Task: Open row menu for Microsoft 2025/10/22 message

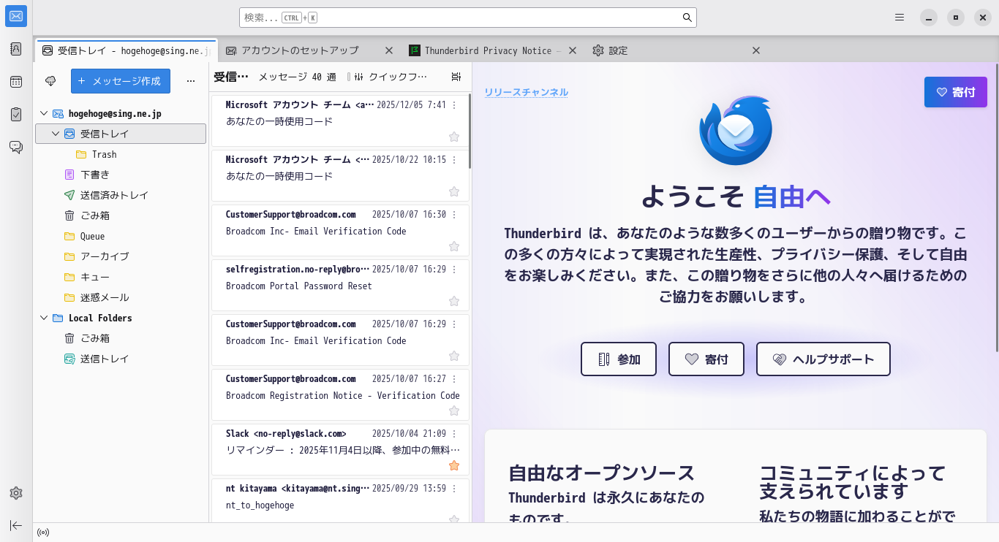Action: tap(454, 160)
